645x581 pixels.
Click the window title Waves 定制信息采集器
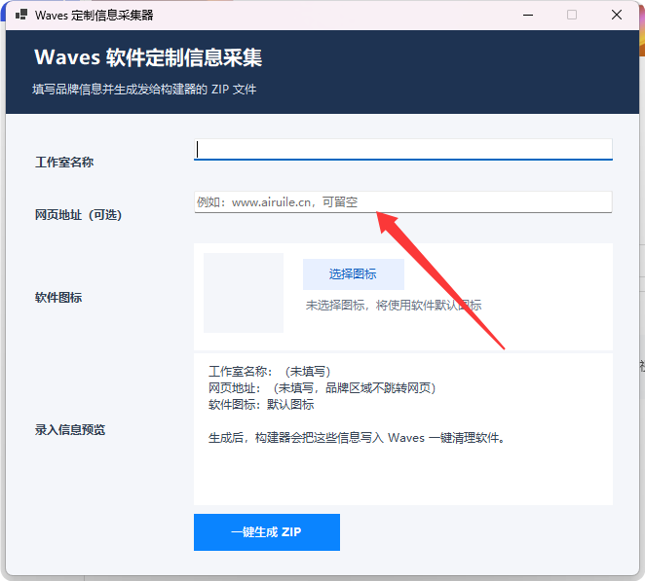coord(95,16)
